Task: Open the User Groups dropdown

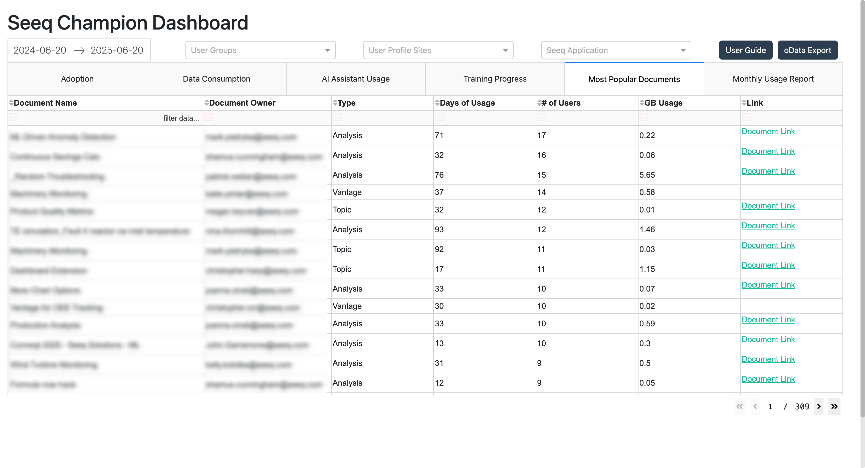Action: coord(260,50)
